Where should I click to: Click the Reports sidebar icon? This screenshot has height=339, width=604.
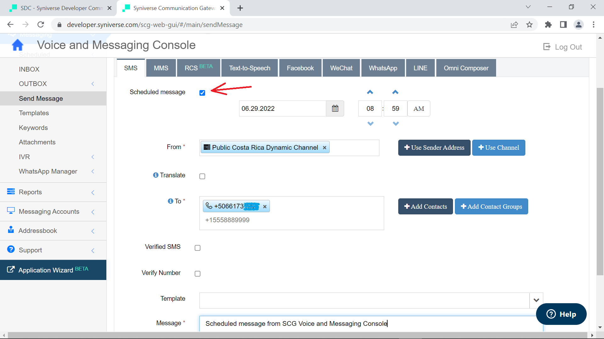point(11,191)
